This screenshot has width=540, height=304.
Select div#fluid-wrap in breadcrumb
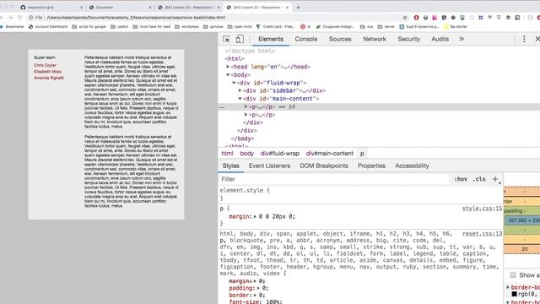(x=280, y=154)
